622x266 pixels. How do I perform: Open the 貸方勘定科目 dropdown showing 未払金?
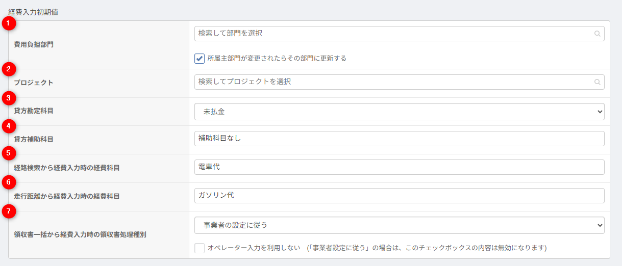tap(399, 112)
